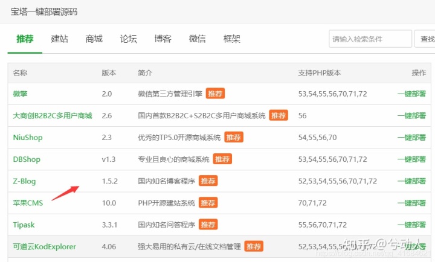The width and height of the screenshot is (435, 262).
Task: Open the 可道云KodExplorer link
Action: click(x=44, y=246)
